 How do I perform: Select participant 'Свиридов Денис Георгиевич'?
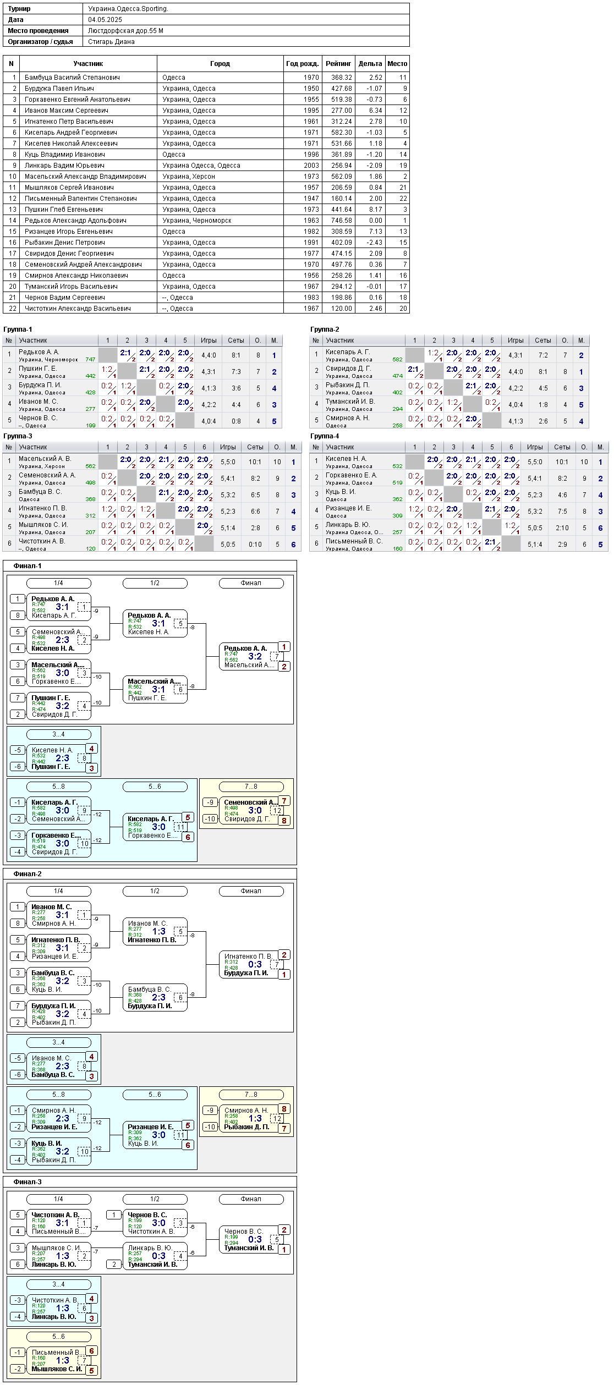[x=69, y=254]
